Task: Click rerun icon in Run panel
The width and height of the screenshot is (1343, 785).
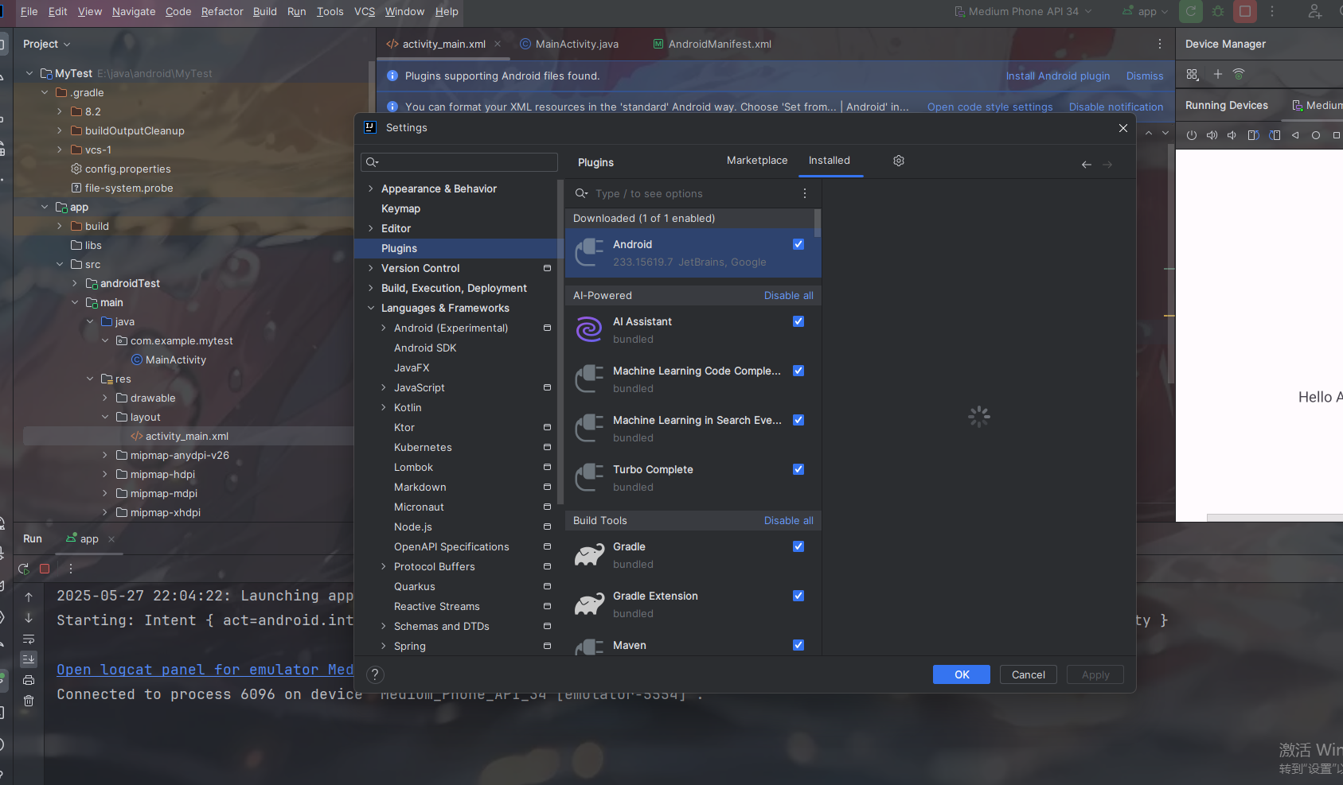Action: click(x=24, y=569)
